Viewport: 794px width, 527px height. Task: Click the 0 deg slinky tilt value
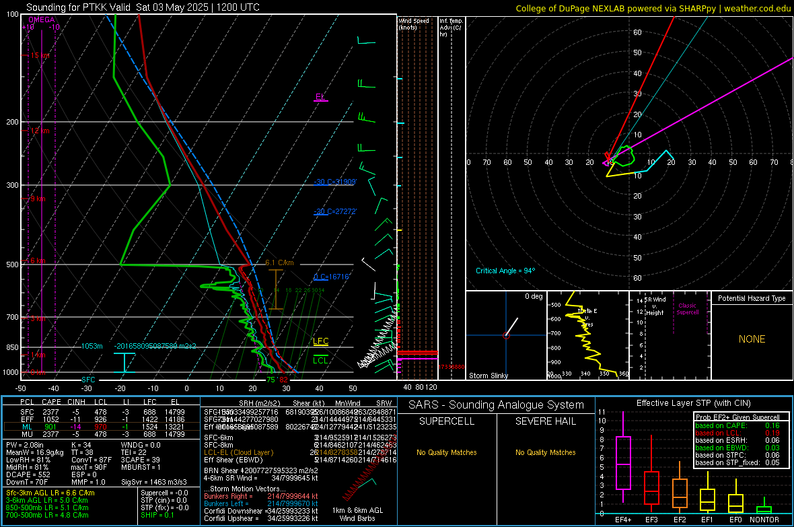[534, 296]
